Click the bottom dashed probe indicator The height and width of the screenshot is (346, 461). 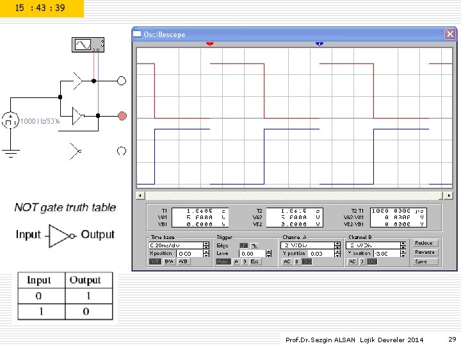[x=122, y=151]
